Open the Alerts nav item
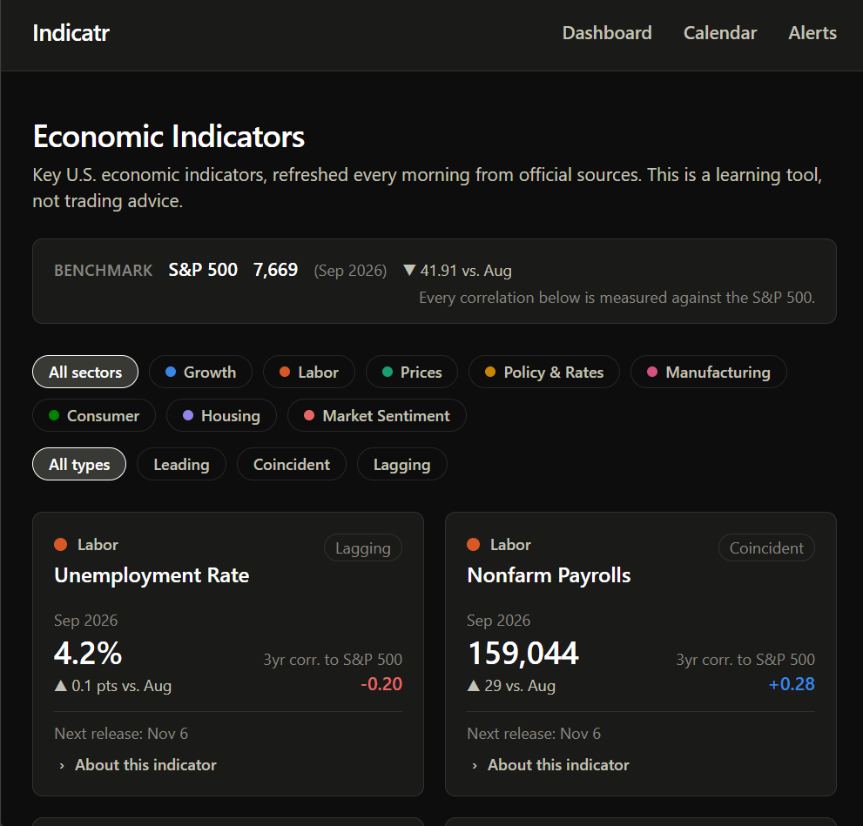The width and height of the screenshot is (863, 826). pos(812,33)
